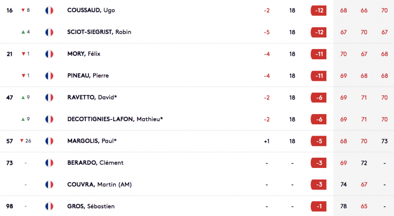Image resolution: width=394 pixels, height=216 pixels.
Task: Select flag icon beside DECOTTIGNIES-LAFON, Mathieu
Action: 49,119
